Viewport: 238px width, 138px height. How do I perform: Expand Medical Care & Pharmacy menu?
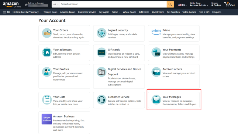point(26,12)
